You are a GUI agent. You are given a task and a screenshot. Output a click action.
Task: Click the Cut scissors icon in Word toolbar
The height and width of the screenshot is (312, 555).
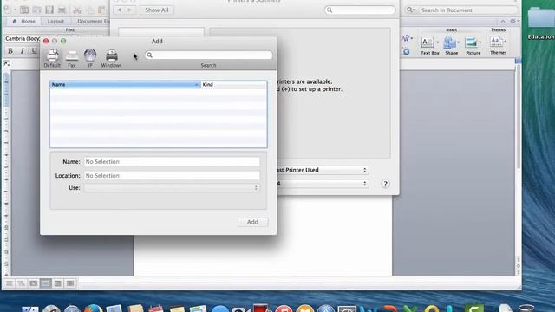[x=77, y=10]
